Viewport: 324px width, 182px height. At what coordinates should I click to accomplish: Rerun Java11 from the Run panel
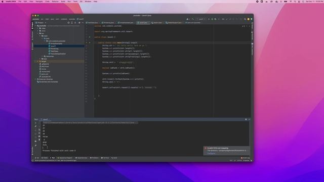coord(35,123)
